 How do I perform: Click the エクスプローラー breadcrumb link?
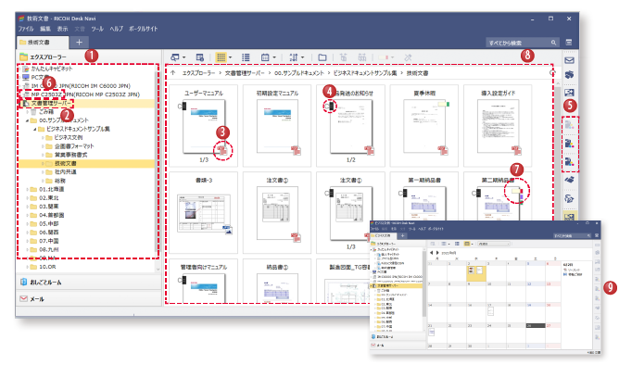(198, 73)
